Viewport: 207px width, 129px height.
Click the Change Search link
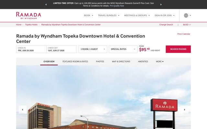pyautogui.click(x=166, y=25)
